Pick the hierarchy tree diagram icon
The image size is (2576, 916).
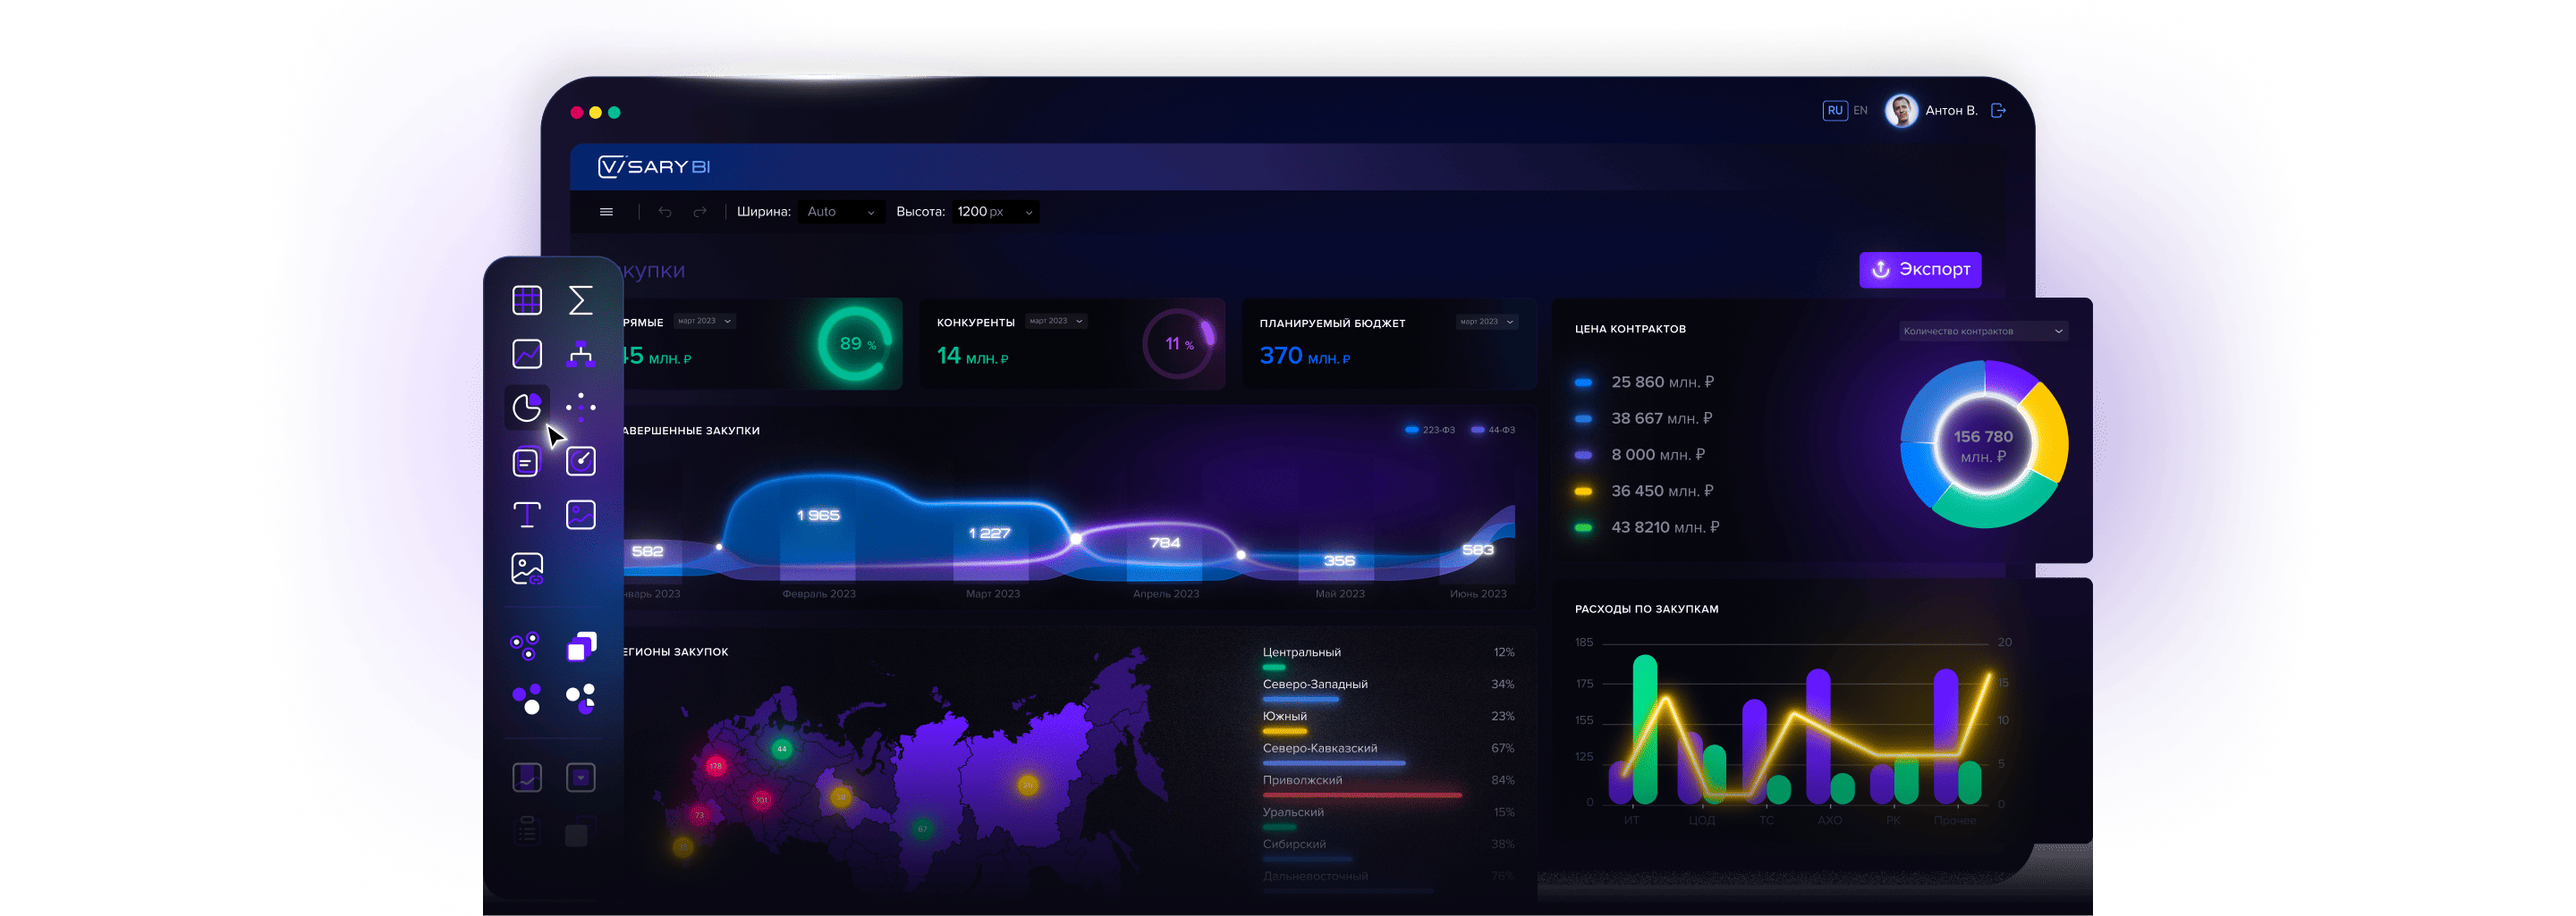[580, 354]
